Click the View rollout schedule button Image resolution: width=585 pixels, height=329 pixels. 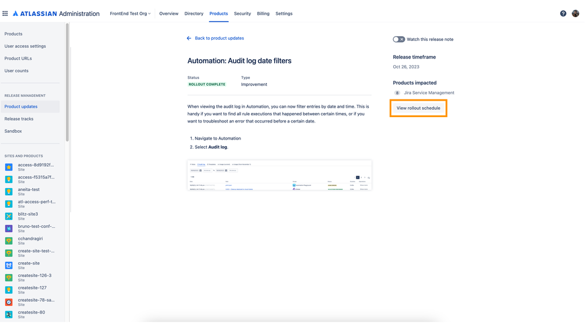[x=418, y=108]
